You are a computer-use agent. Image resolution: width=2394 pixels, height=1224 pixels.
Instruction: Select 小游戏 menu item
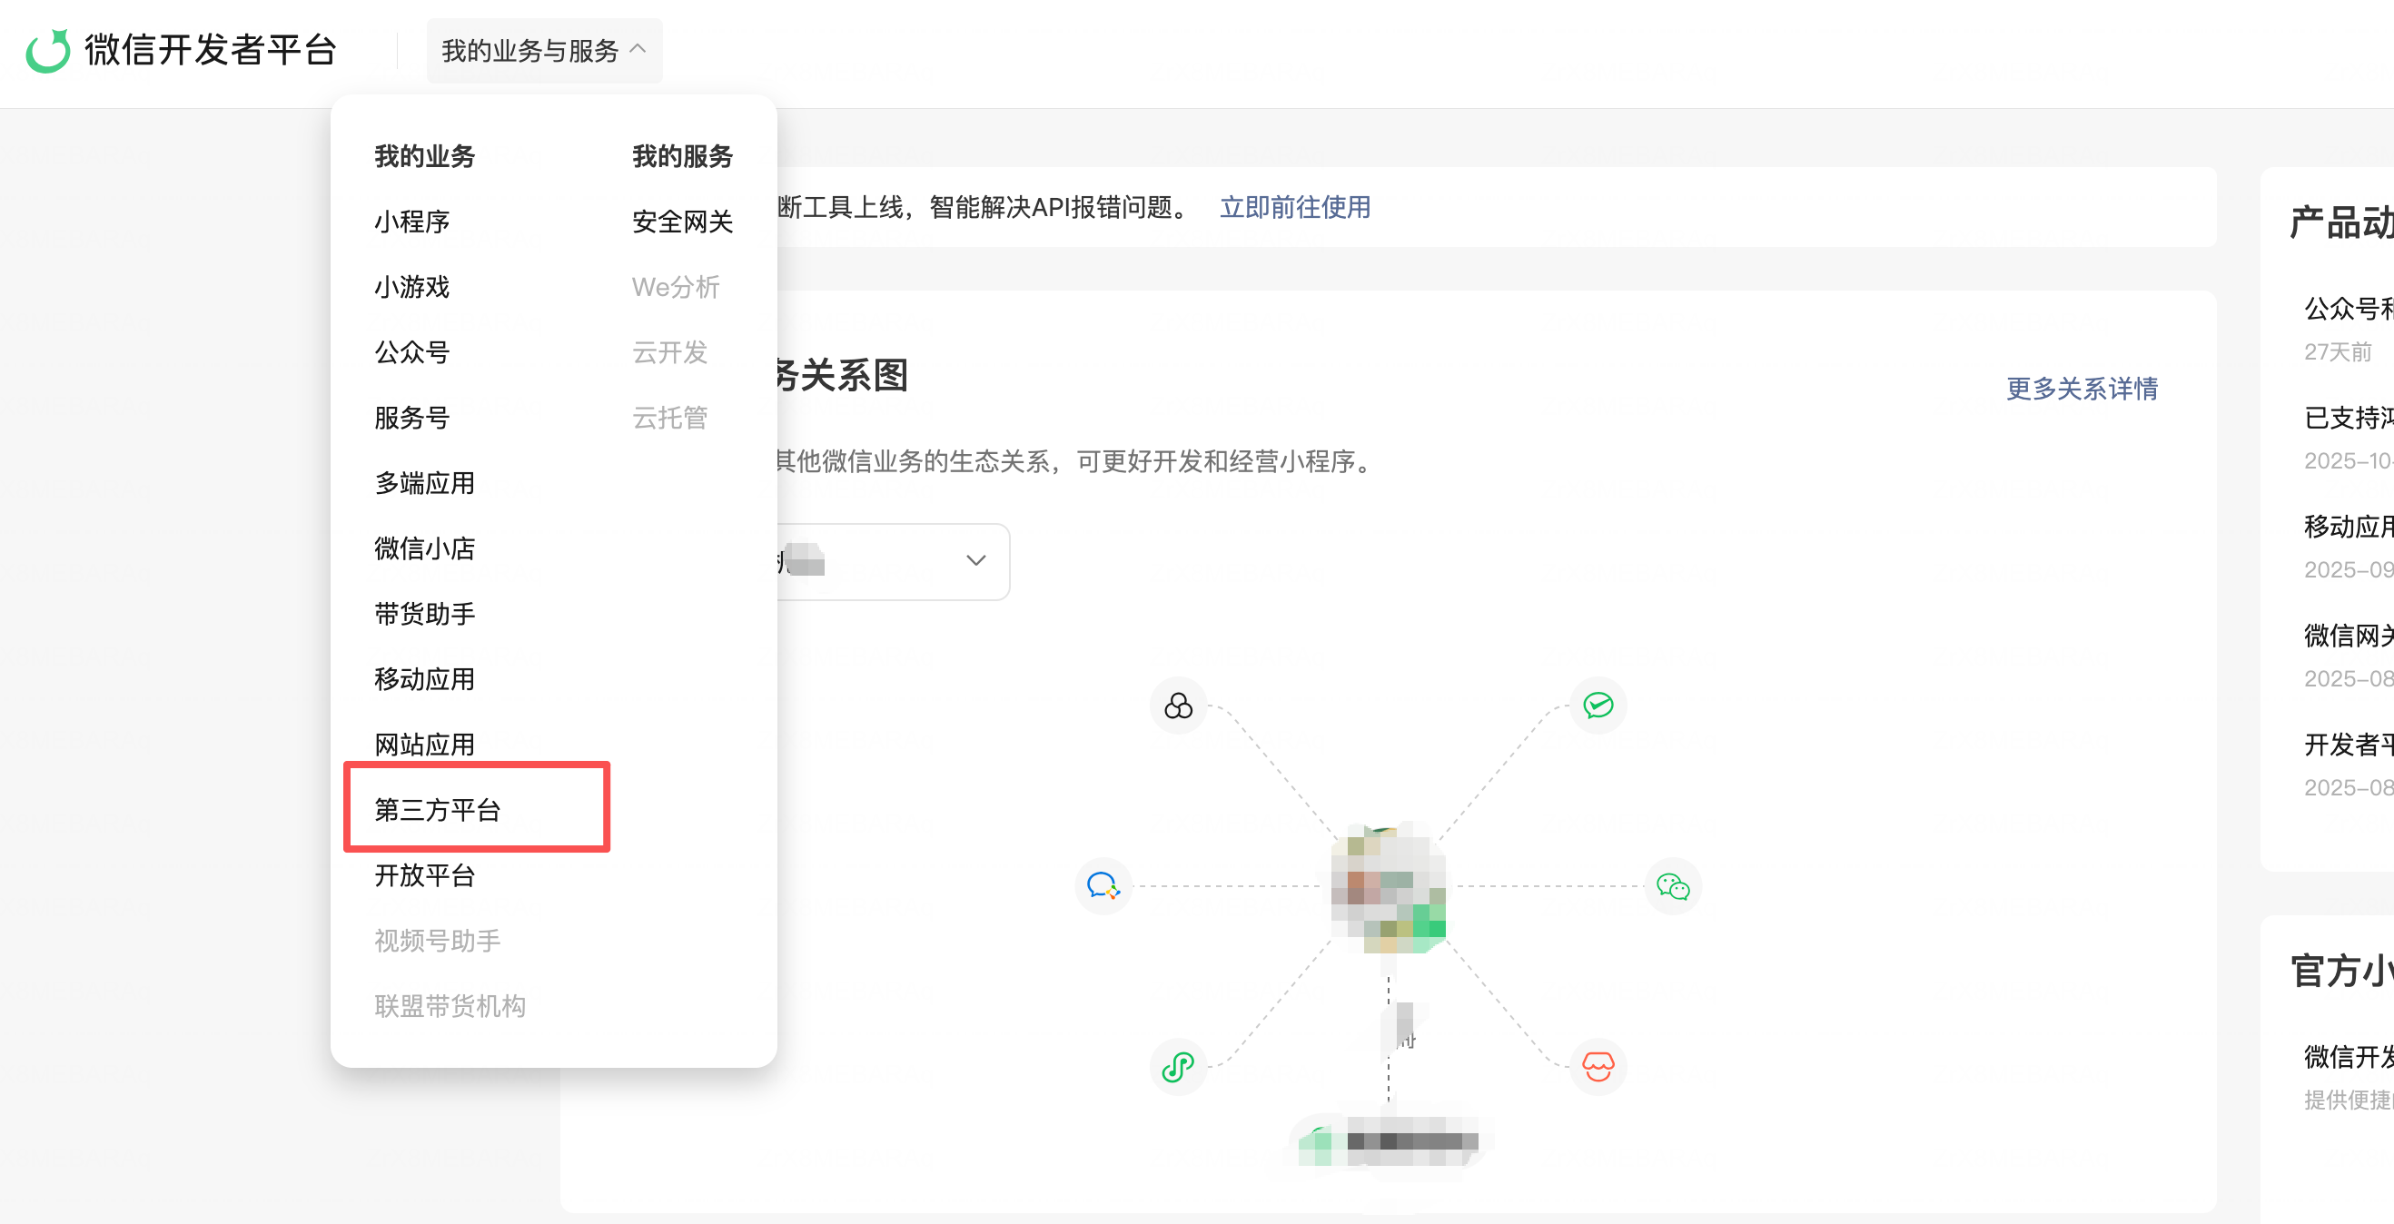(x=411, y=286)
